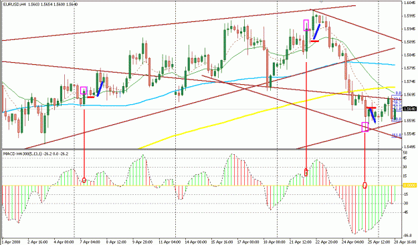Click the MACD scale value 58
Image resolution: width=418 pixels, height=245 pixels.
pyautogui.click(x=405, y=153)
